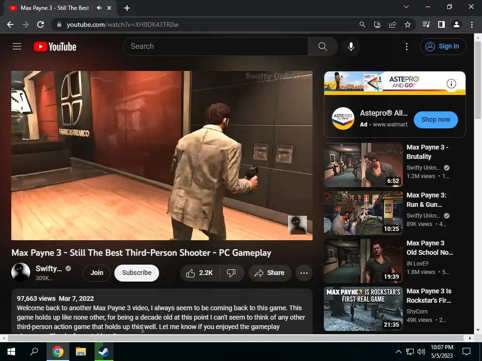Click the scrollbar down arrow
The image size is (482, 361).
[477, 330]
